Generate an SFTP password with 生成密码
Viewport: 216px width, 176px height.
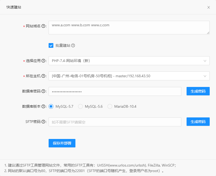coord(198,122)
